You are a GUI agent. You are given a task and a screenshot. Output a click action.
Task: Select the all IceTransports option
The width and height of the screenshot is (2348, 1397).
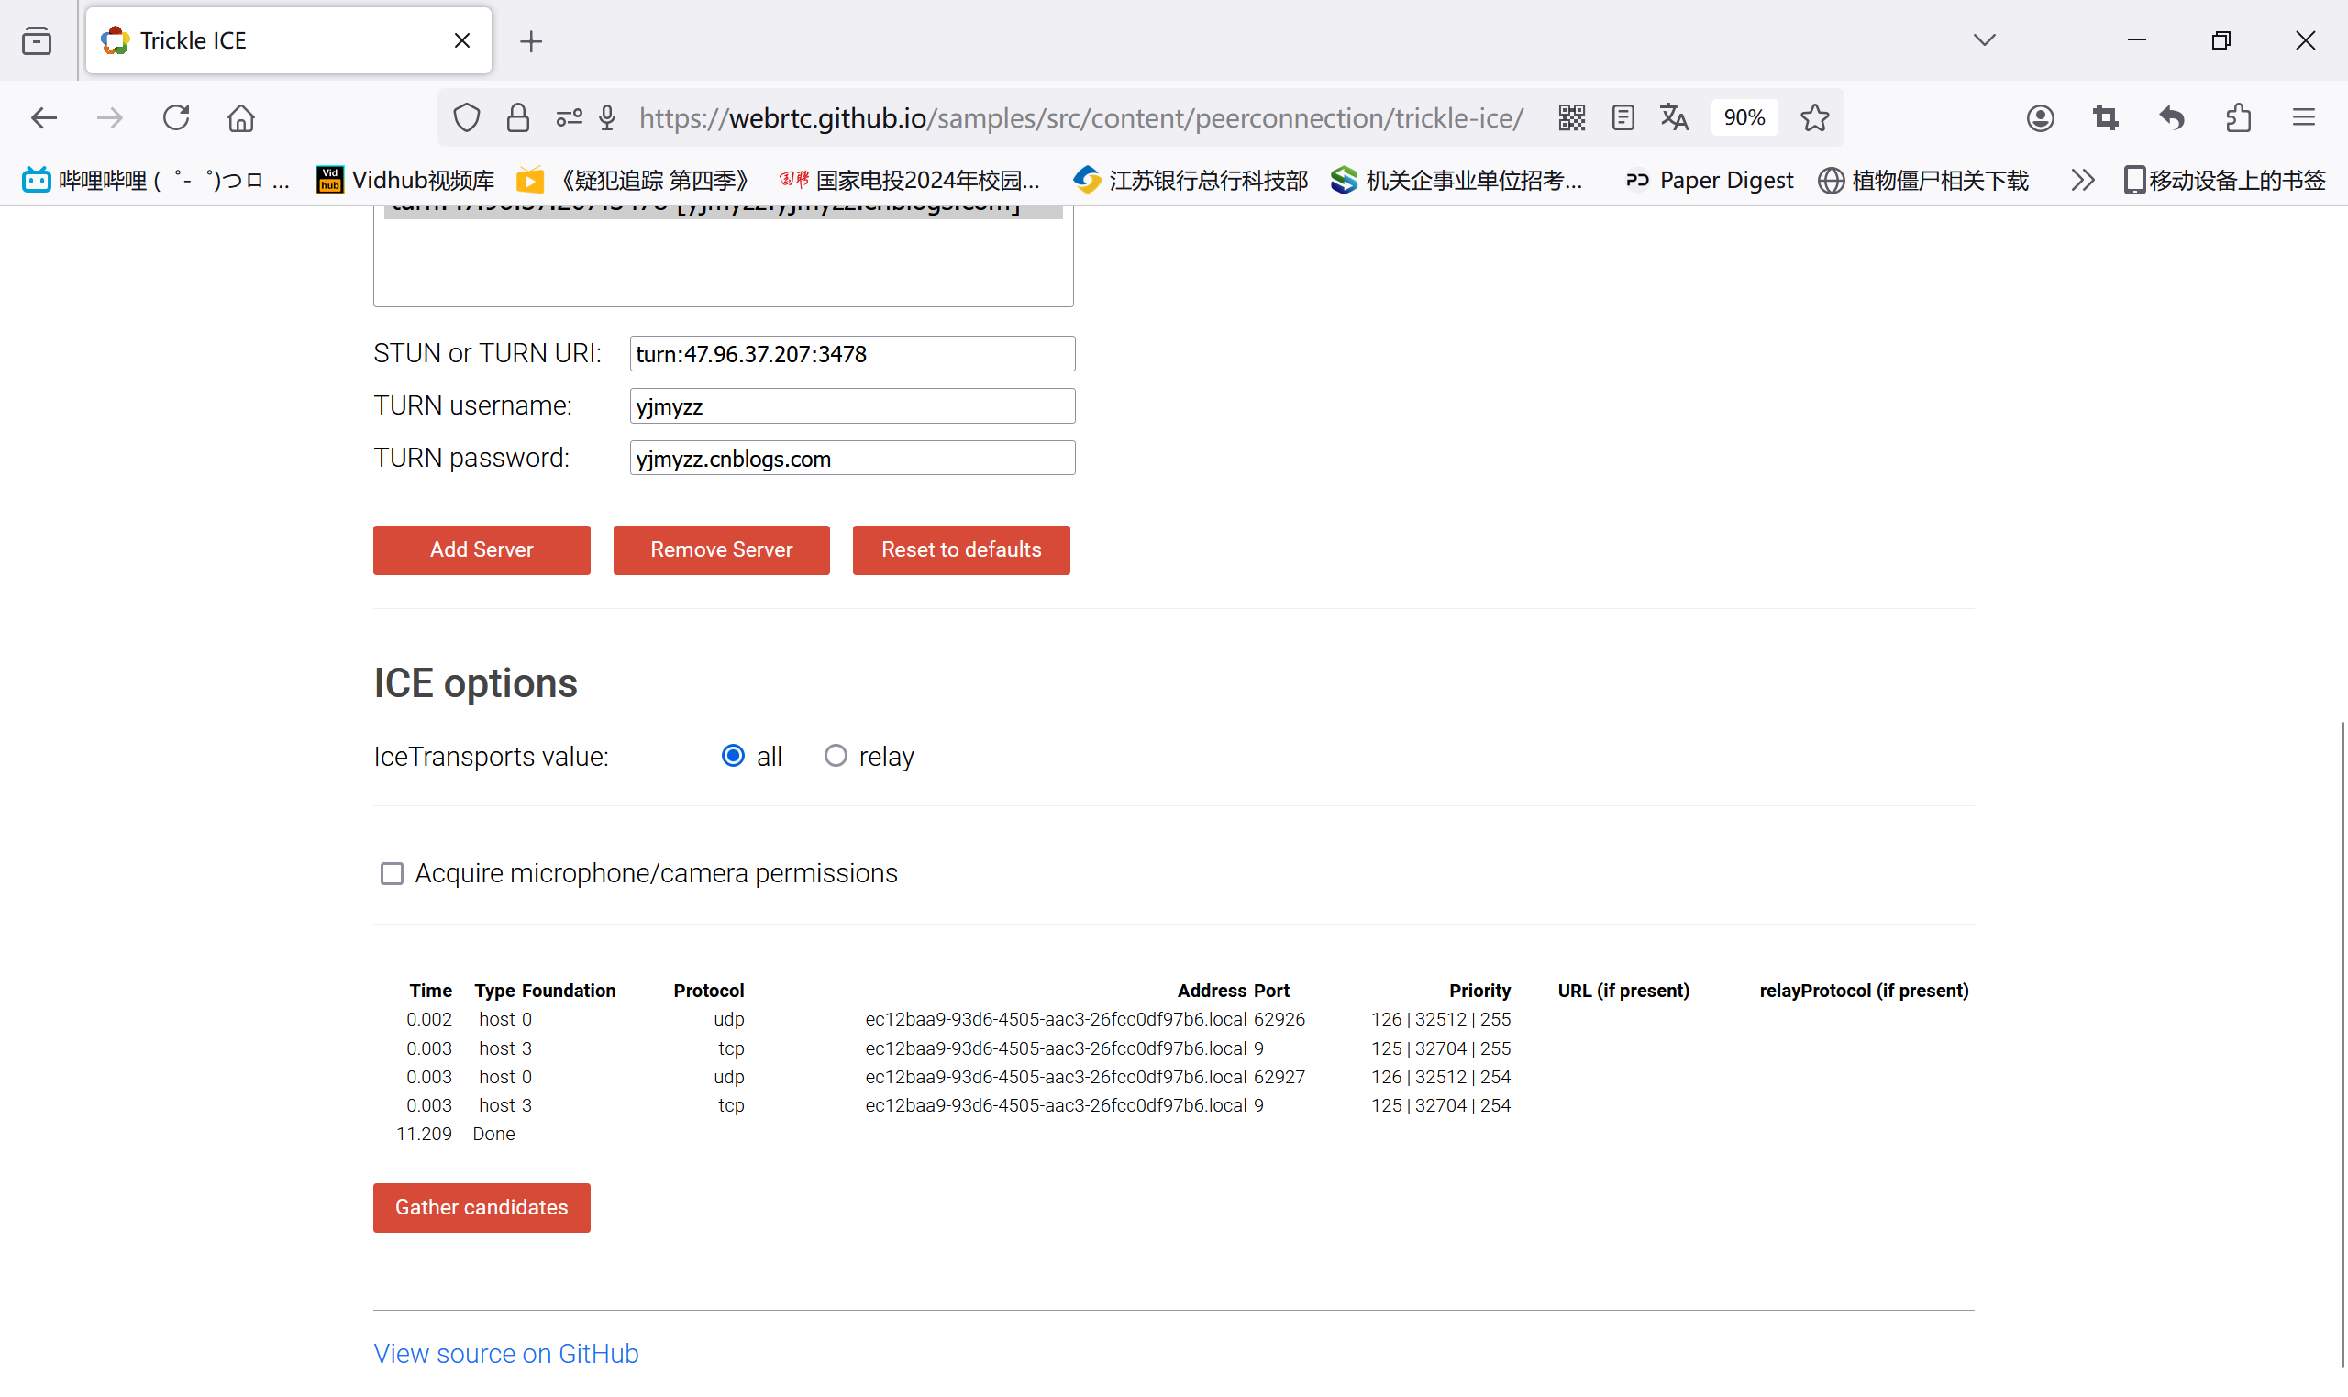click(732, 756)
